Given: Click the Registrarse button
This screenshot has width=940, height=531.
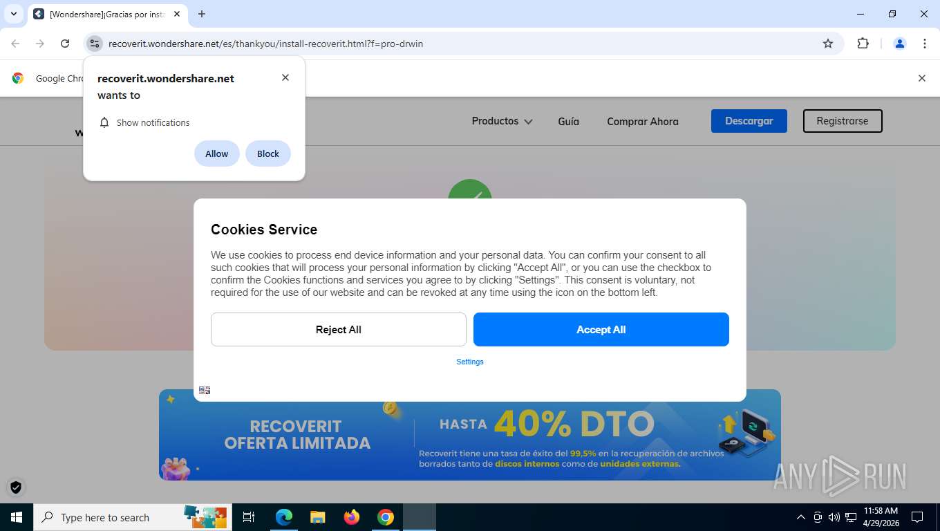Looking at the screenshot, I should tap(843, 121).
